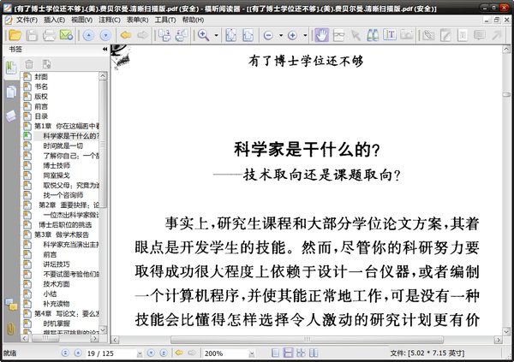The height and width of the screenshot is (362, 514).
Task: Click the Comments panel icon in sidebar
Action: (11, 305)
